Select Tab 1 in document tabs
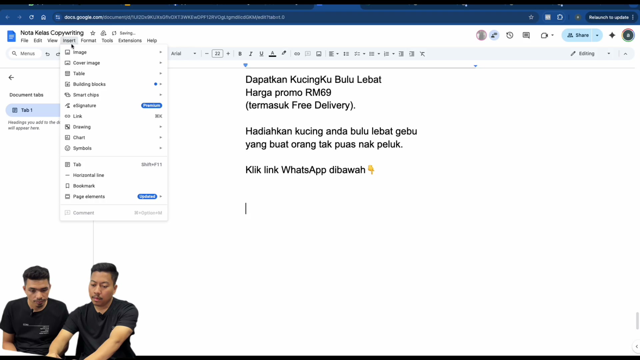640x360 pixels. point(33,110)
